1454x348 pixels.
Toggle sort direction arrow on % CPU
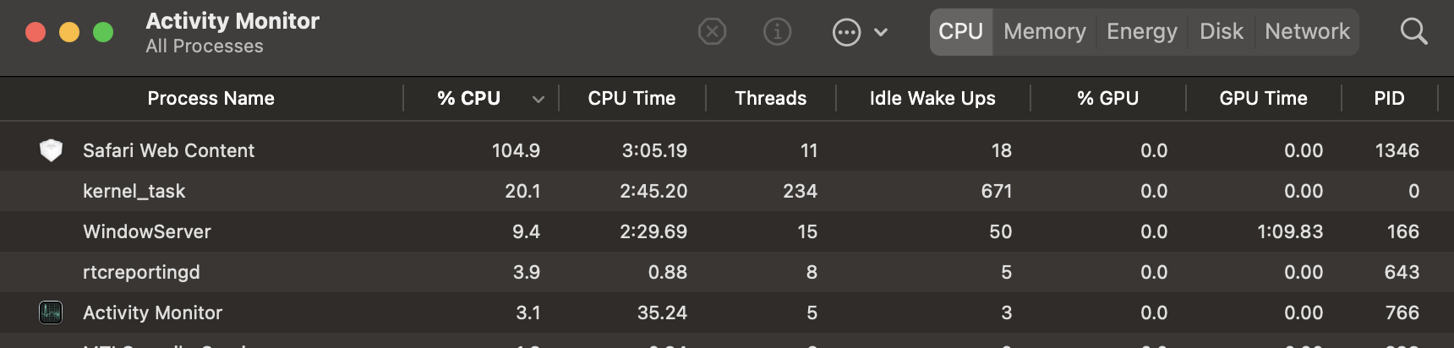538,99
